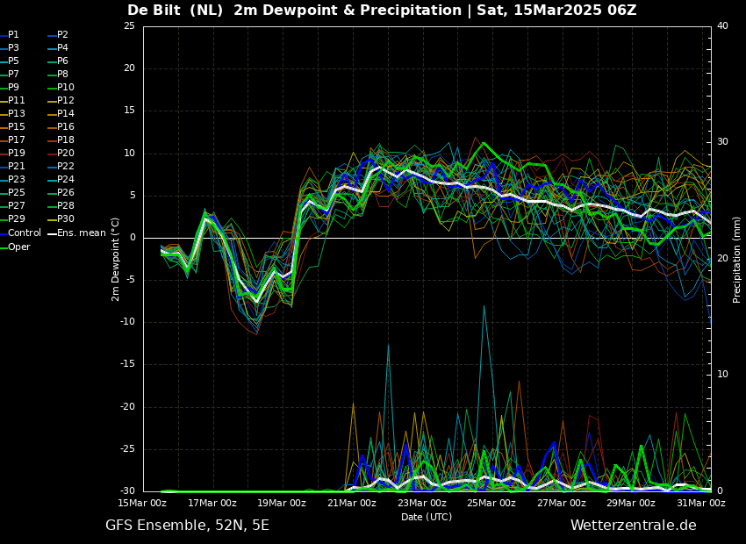Click the 2m Dewpoint (°C) axis label
The height and width of the screenshot is (544, 746).
(116, 259)
